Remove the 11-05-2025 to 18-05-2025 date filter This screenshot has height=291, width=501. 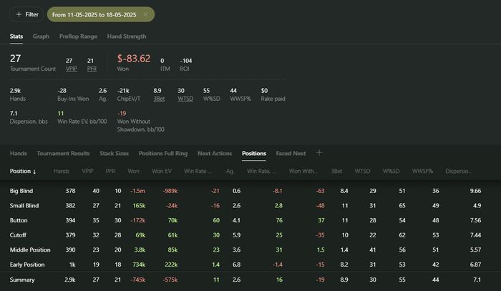[x=145, y=14]
